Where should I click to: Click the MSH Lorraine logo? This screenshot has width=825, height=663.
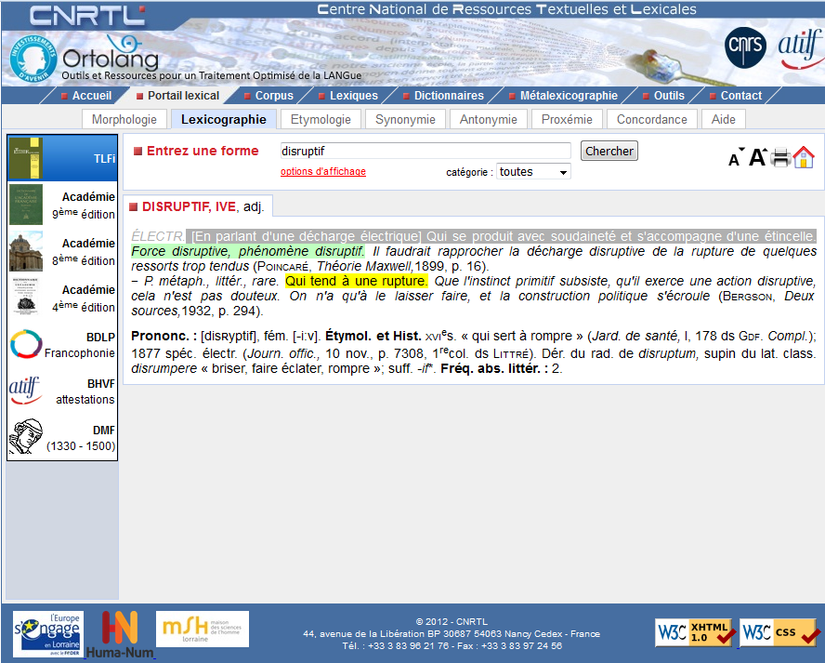tap(203, 629)
